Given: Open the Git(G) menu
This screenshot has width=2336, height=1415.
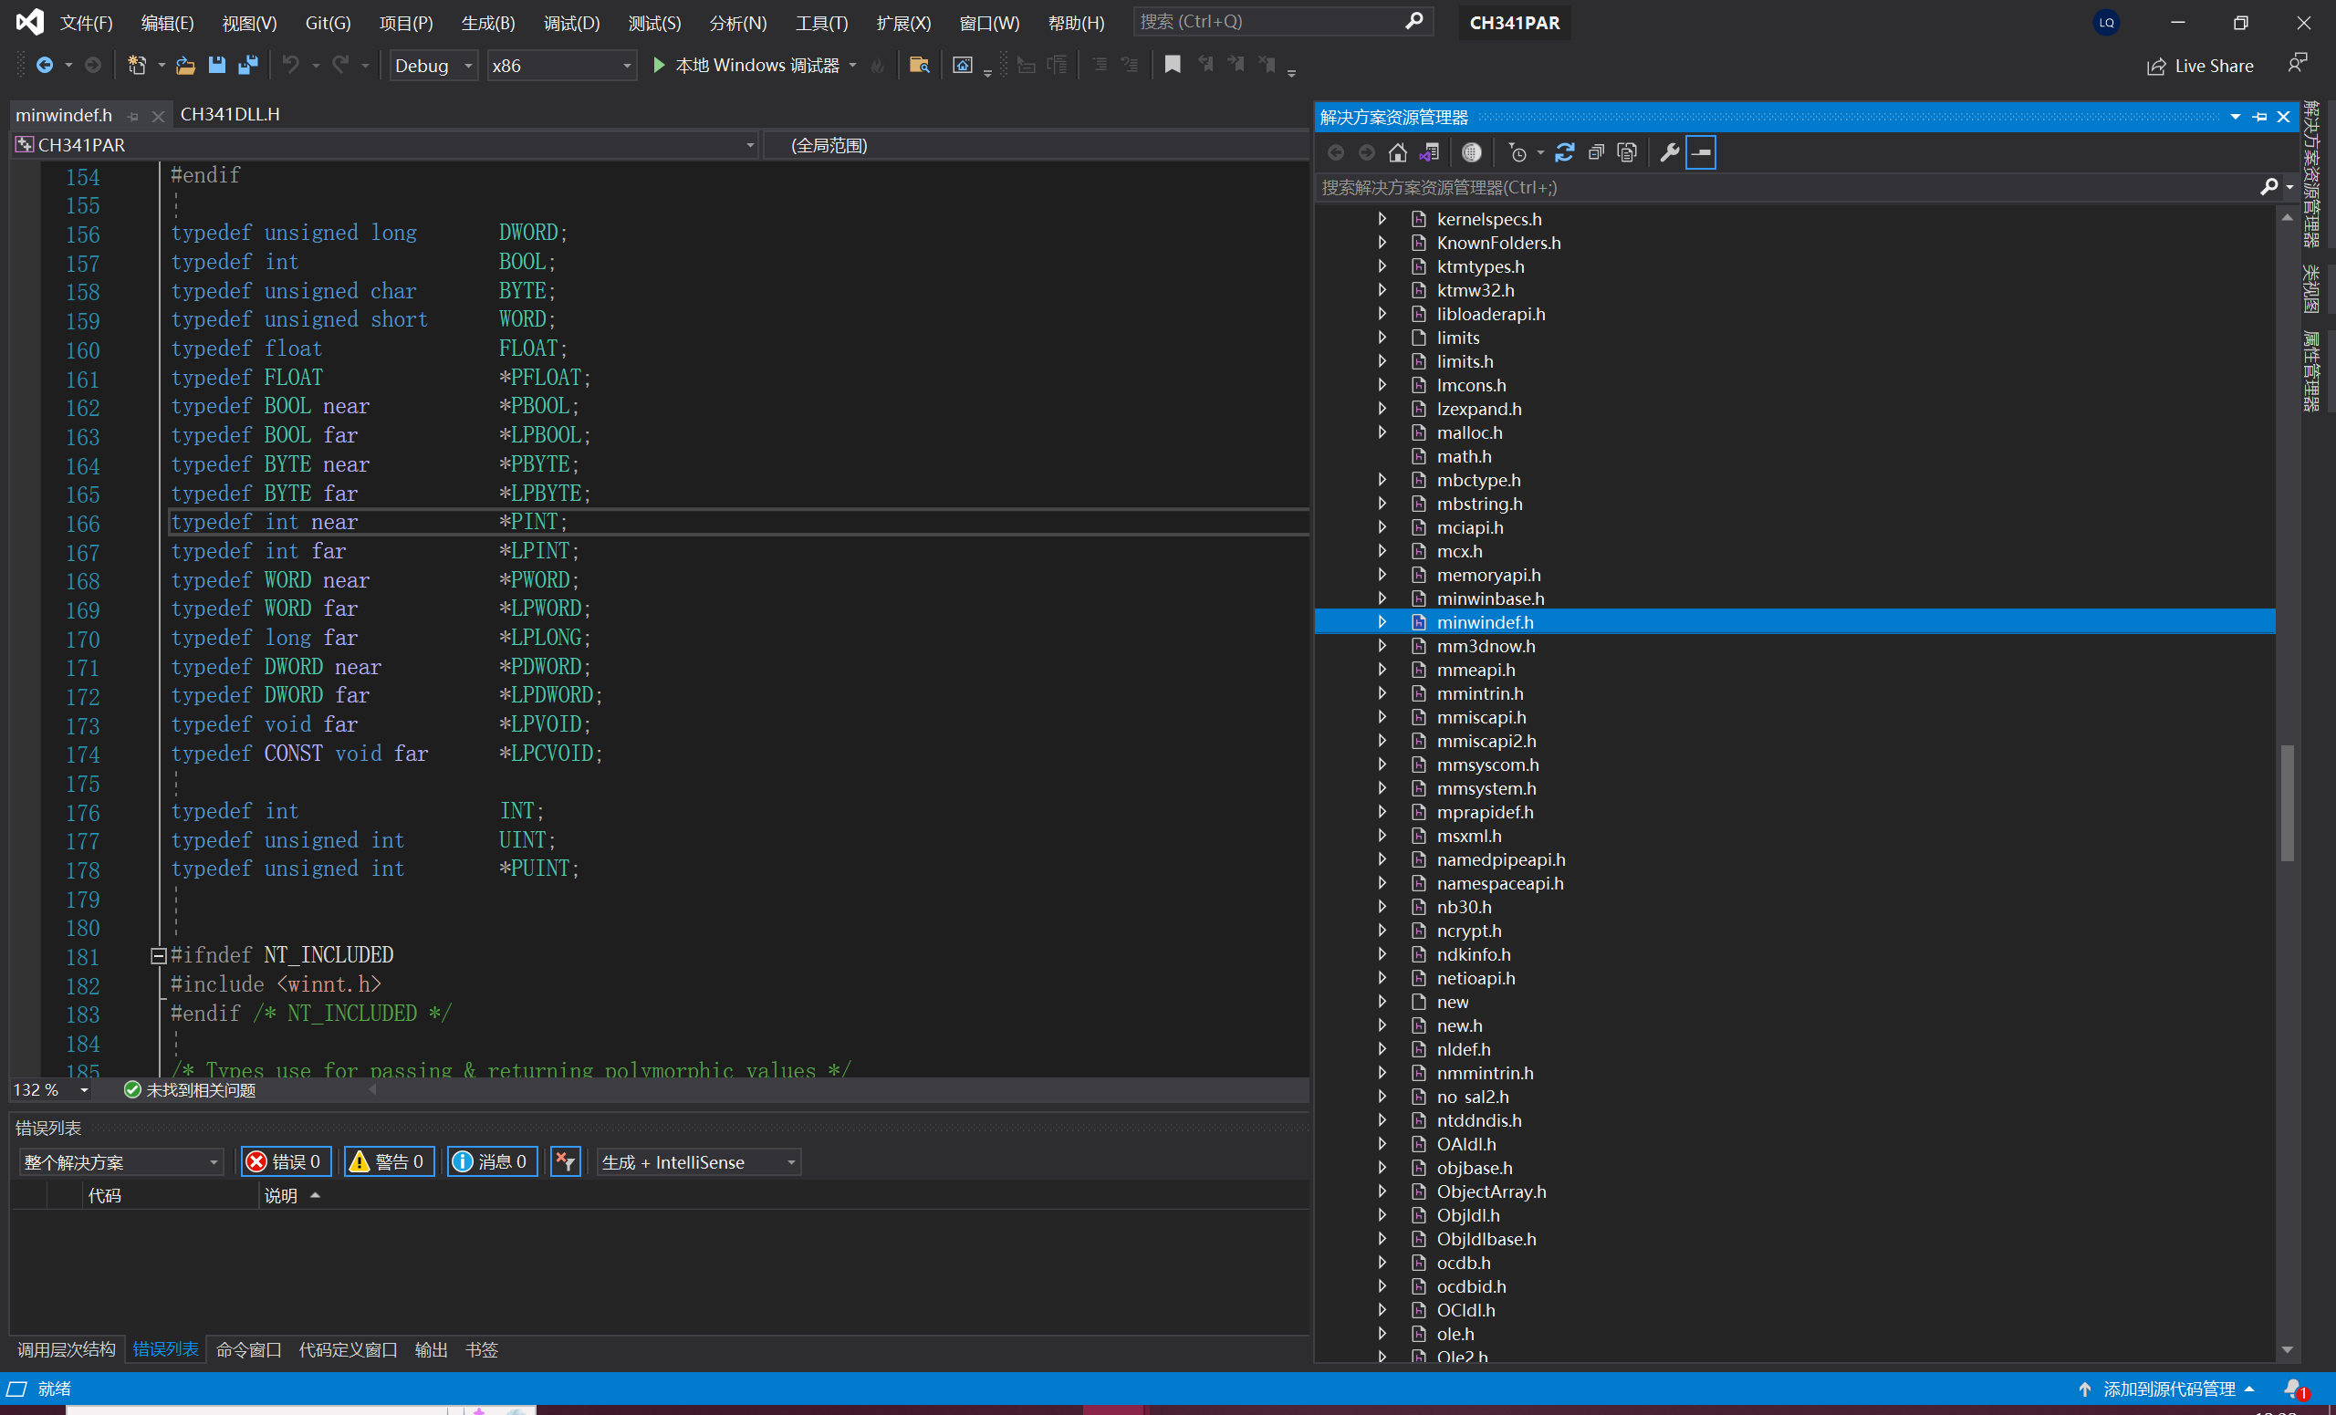Looking at the screenshot, I should pyautogui.click(x=328, y=23).
